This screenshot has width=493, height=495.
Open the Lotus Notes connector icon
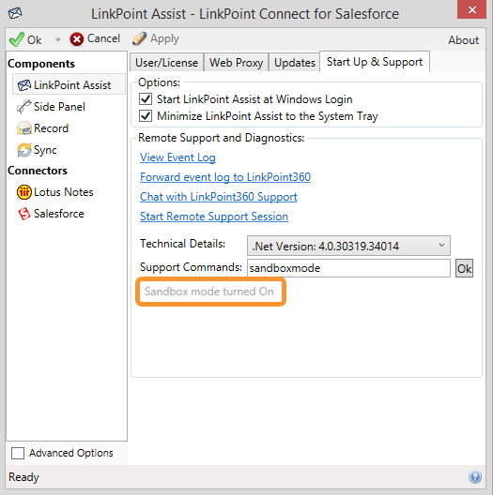pos(24,192)
